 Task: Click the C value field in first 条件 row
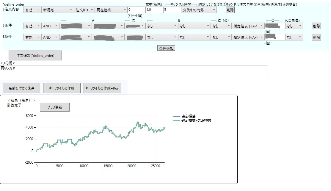point(274,26)
